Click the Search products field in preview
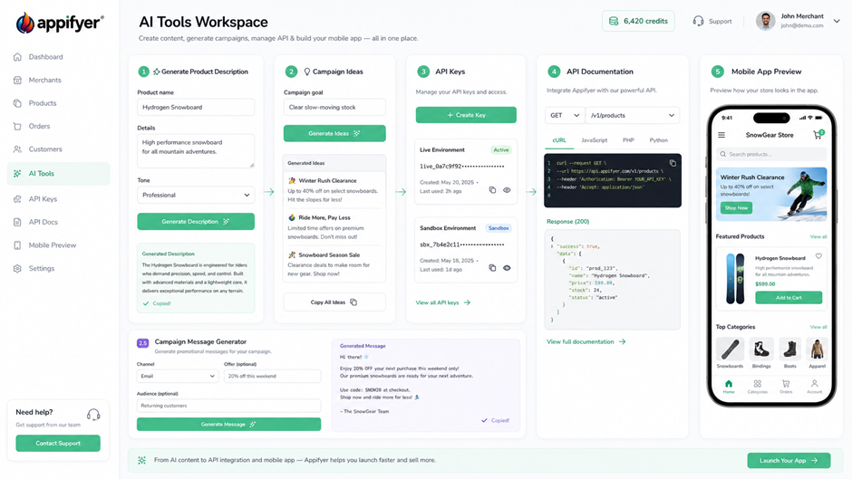 click(x=771, y=154)
